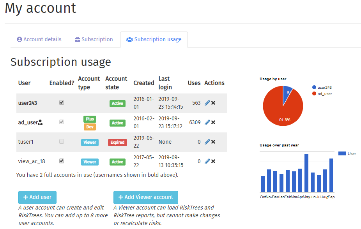
Task: Edit the ad_user account with the pencil icon
Action: pos(207,122)
